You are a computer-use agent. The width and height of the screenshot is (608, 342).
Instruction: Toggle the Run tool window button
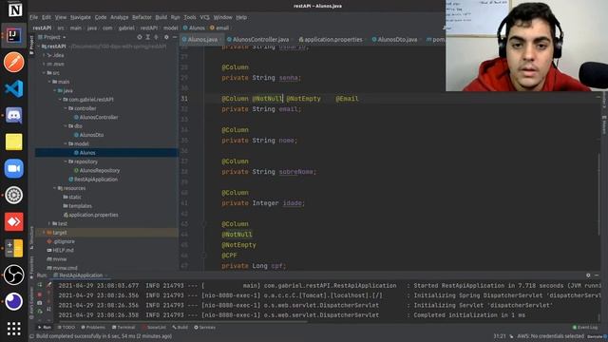click(45, 328)
